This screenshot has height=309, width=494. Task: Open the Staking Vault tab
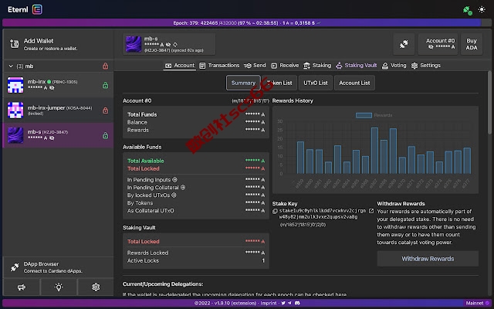pyautogui.click(x=357, y=66)
